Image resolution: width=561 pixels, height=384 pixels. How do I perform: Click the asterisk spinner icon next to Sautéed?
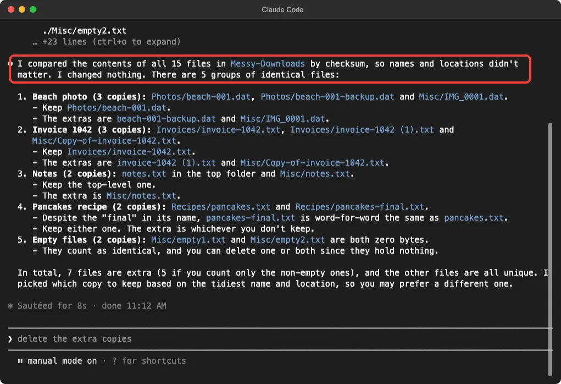(10, 306)
